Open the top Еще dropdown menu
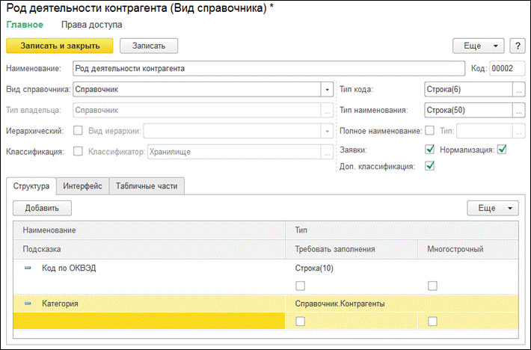This screenshot has width=531, height=350. (479, 46)
